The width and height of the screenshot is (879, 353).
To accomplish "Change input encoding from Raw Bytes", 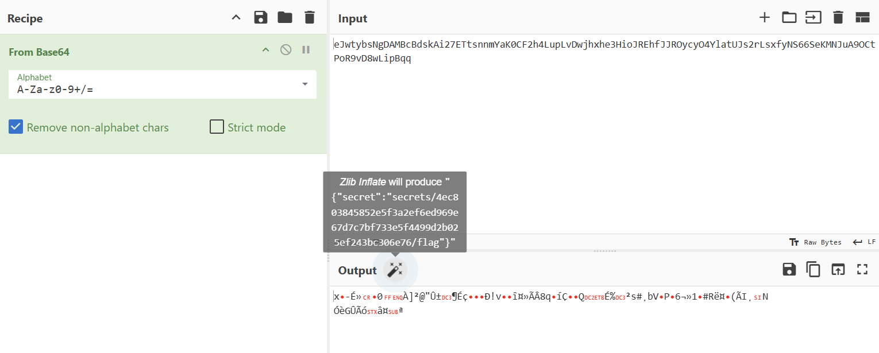I will 815,242.
